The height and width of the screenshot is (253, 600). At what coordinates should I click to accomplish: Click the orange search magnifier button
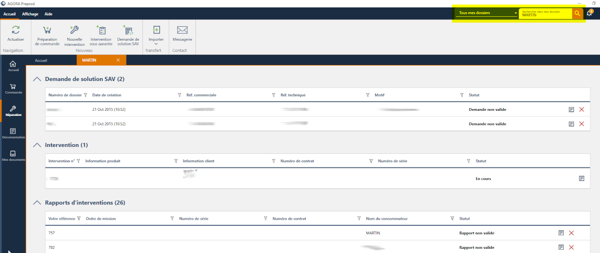[x=577, y=14]
